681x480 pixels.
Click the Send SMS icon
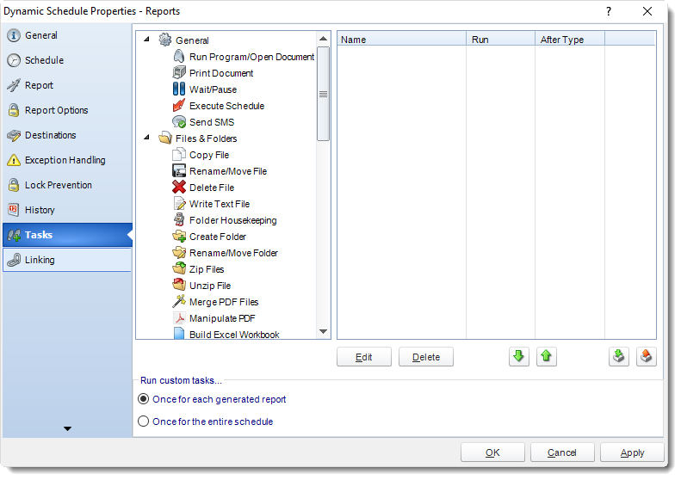pos(178,122)
